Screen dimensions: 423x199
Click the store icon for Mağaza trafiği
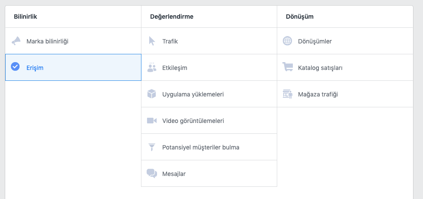point(288,94)
